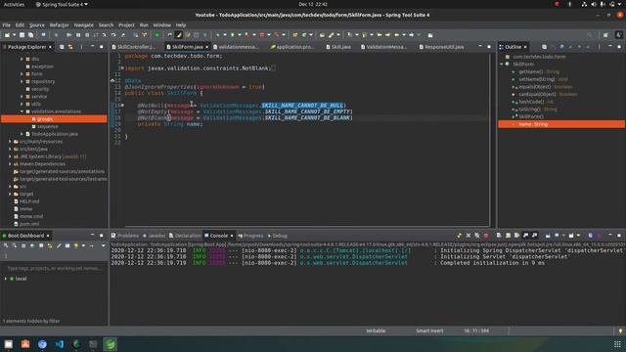Click the Open Type toolbar icon
The image size is (626, 352).
tap(322, 35)
